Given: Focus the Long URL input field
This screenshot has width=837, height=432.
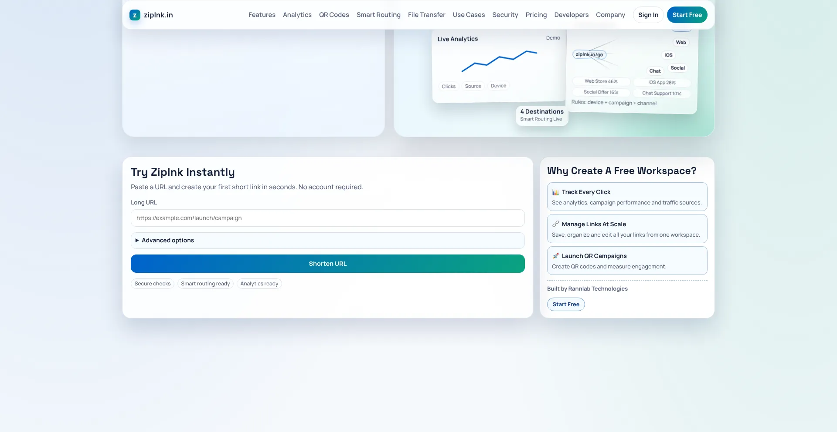Looking at the screenshot, I should (x=328, y=218).
